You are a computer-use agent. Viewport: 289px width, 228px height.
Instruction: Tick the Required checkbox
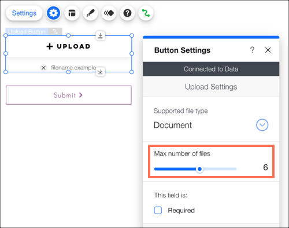point(158,210)
